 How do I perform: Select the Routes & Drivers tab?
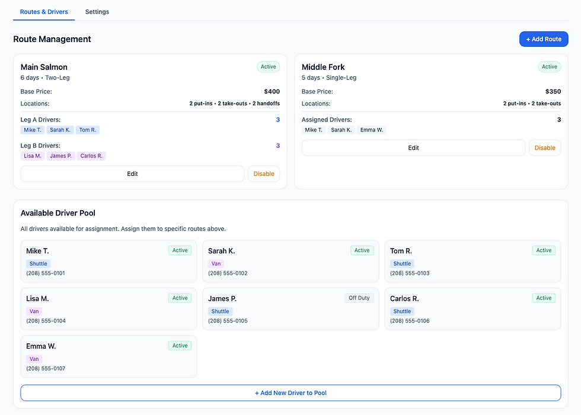click(x=43, y=12)
